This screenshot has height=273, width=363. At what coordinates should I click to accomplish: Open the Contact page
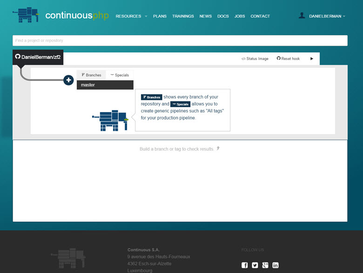[x=260, y=16]
